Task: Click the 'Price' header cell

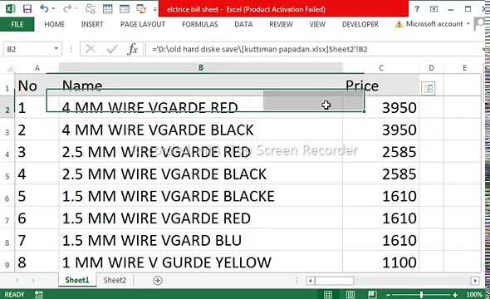Action: coord(380,86)
